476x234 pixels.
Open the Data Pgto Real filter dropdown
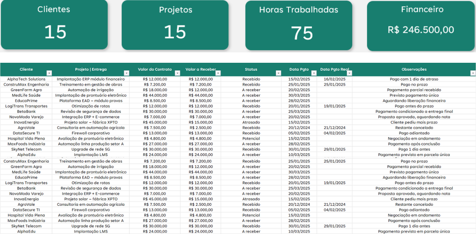click(349, 73)
